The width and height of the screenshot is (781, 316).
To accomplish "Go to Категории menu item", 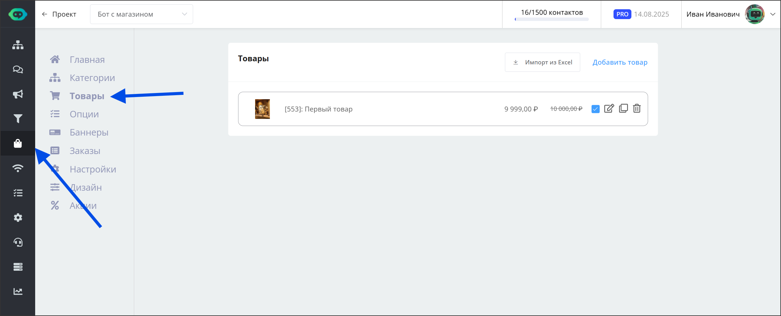I will (x=92, y=78).
